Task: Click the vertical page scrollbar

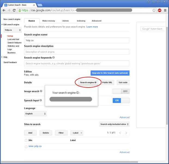Action: pos(167,76)
